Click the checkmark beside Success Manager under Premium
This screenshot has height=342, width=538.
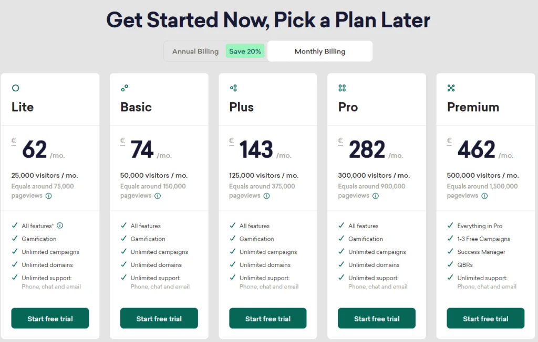tap(450, 252)
